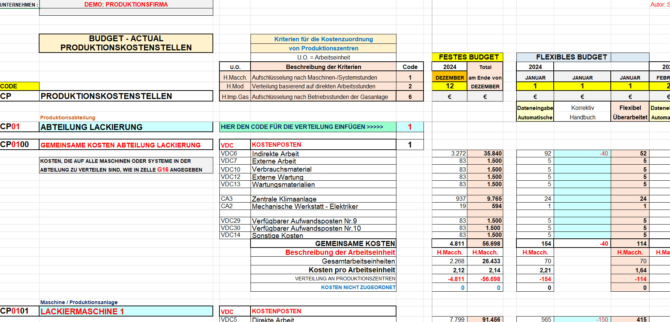The height and width of the screenshot is (322, 670).
Task: Select the GEMEINSAME KOSTEN ABTEILUNG LACKIERUNG cell
Action: click(126, 145)
